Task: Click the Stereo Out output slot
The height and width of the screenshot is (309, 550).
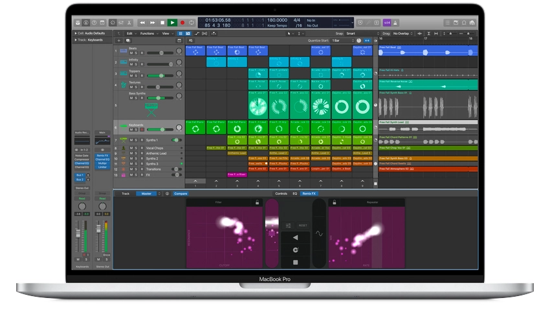Action: tap(82, 187)
